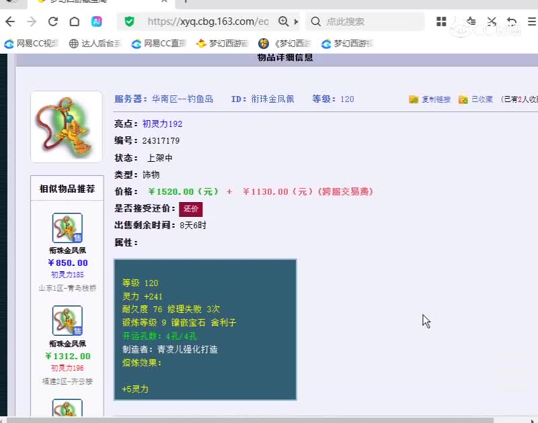Open the 网易CC直播 bookmark
The image size is (538, 423).
point(159,44)
